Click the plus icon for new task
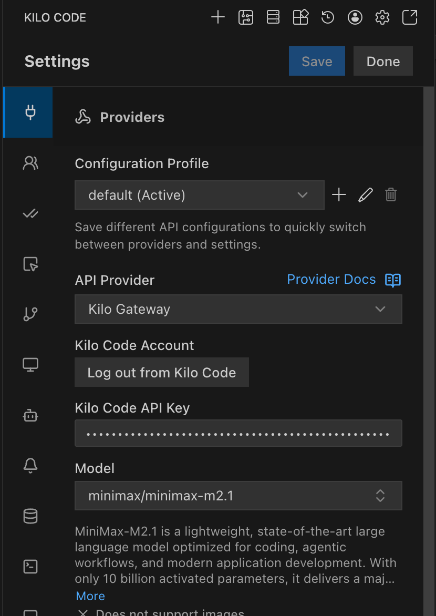Viewport: 436px width, 616px height. pyautogui.click(x=218, y=17)
